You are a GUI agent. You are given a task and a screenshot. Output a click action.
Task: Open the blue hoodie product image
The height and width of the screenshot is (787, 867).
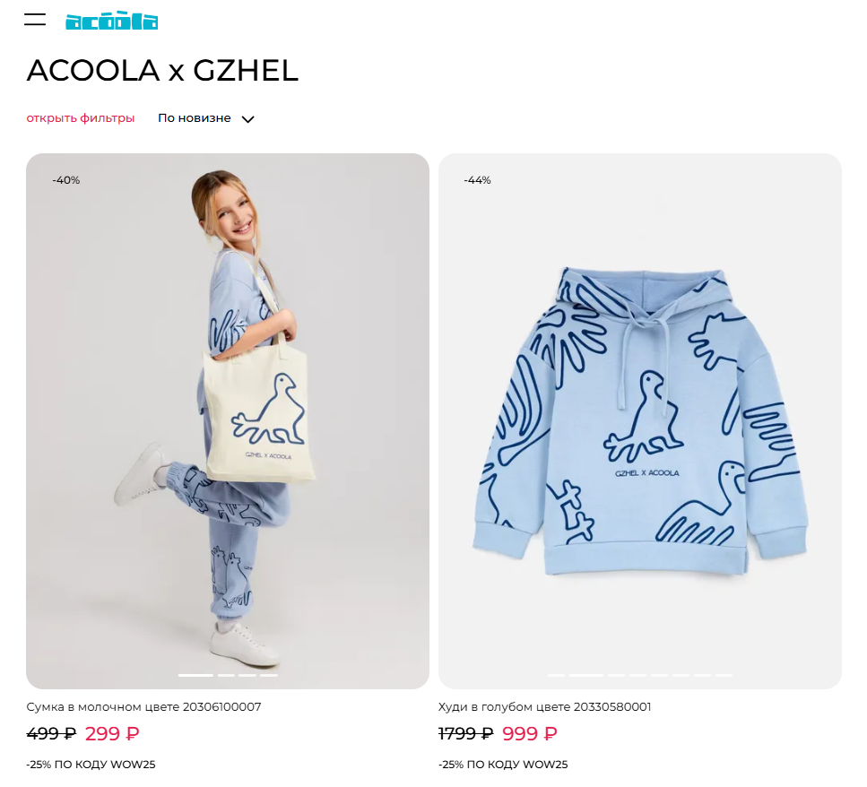coord(640,420)
